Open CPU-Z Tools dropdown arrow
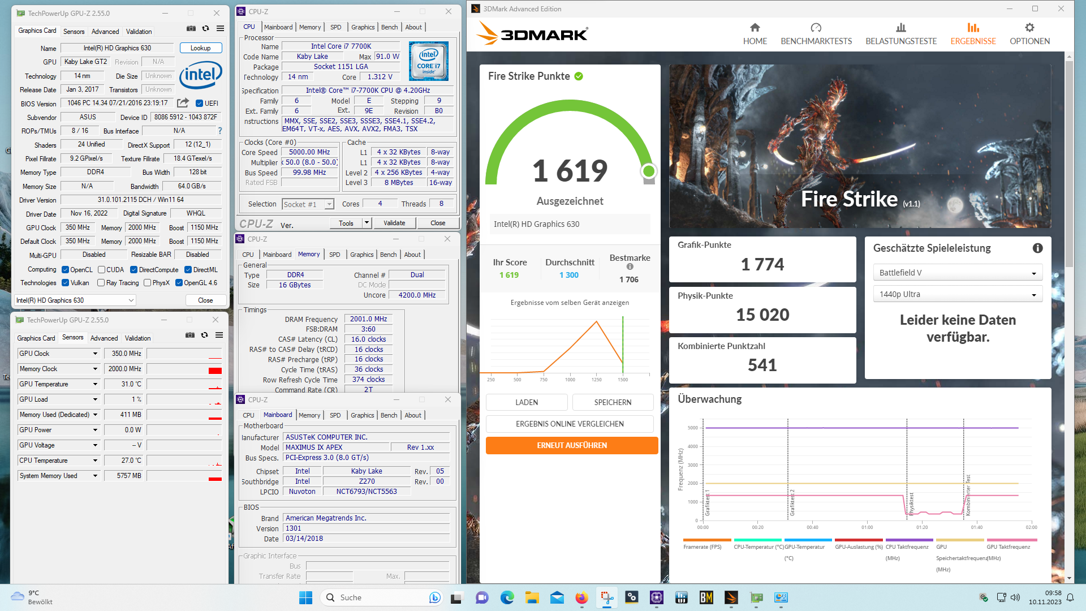This screenshot has width=1086, height=611. click(x=367, y=223)
